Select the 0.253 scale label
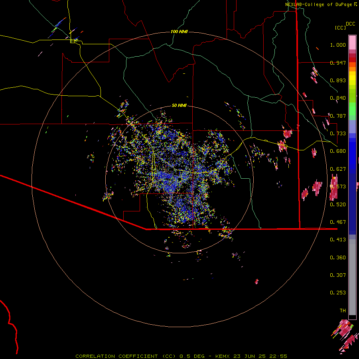The width and height of the screenshot is (359, 359). [338, 293]
